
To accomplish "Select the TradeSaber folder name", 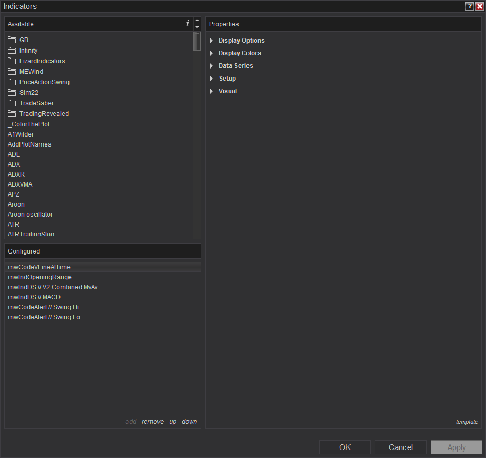I will pyautogui.click(x=36, y=103).
